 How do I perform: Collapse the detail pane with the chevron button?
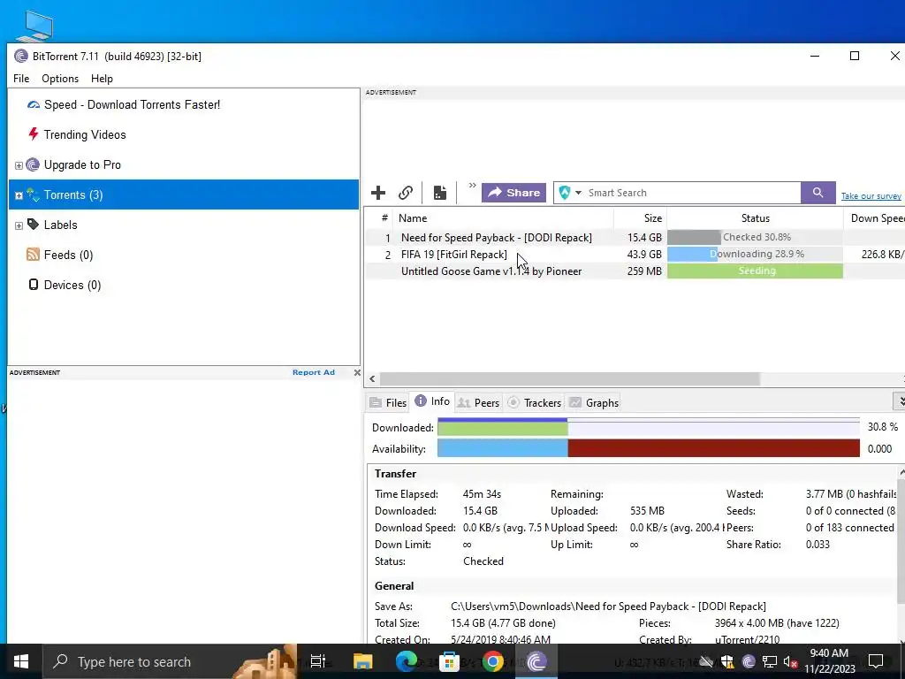[x=900, y=401]
